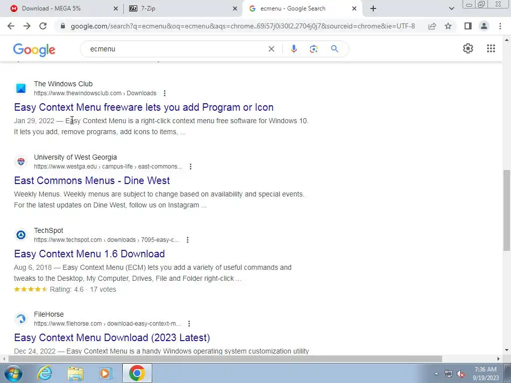Show hidden system tray icons
The height and width of the screenshot is (383, 511).
(x=436, y=374)
